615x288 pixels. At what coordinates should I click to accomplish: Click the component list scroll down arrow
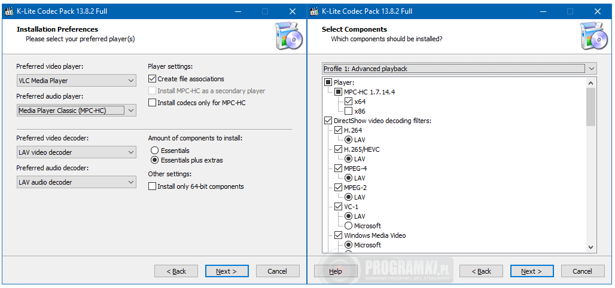click(590, 247)
